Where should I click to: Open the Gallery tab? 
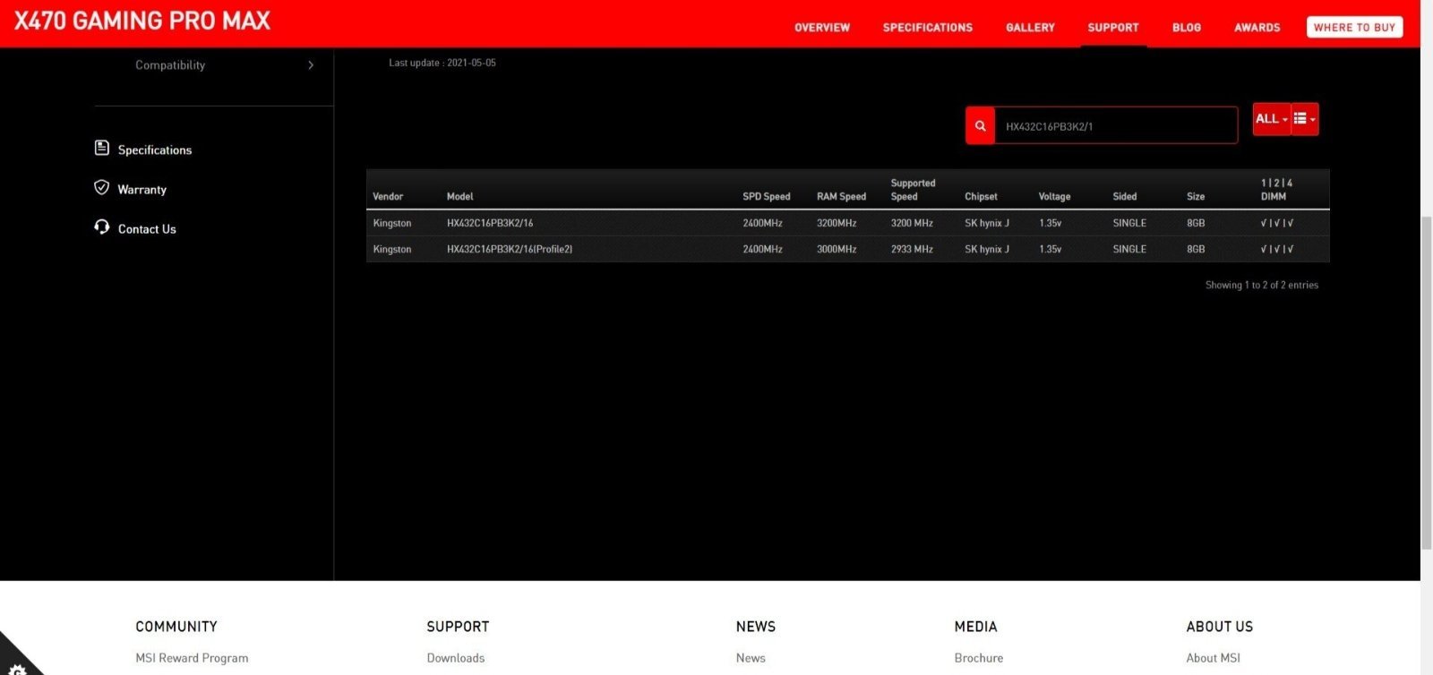[x=1030, y=28]
